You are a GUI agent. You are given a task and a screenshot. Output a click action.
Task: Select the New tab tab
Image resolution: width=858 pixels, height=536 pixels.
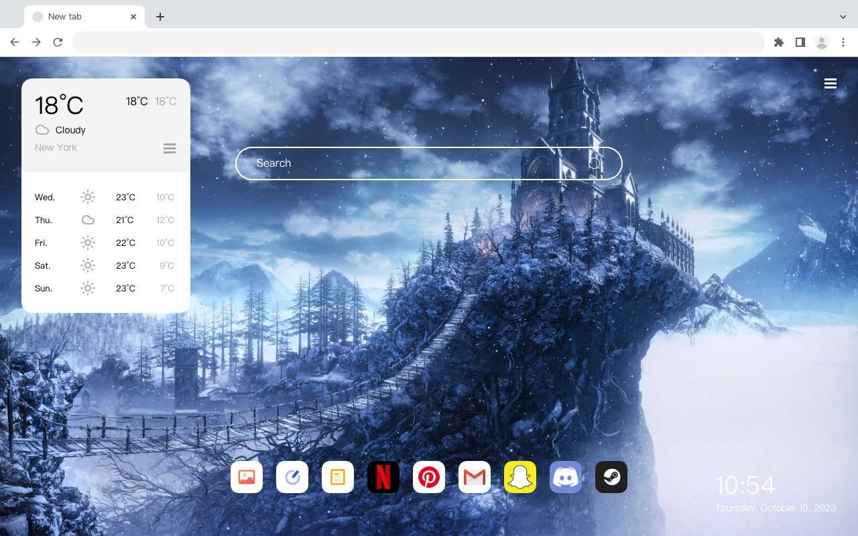click(84, 17)
